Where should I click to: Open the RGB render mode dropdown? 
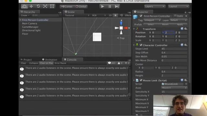click(x=99, y=15)
